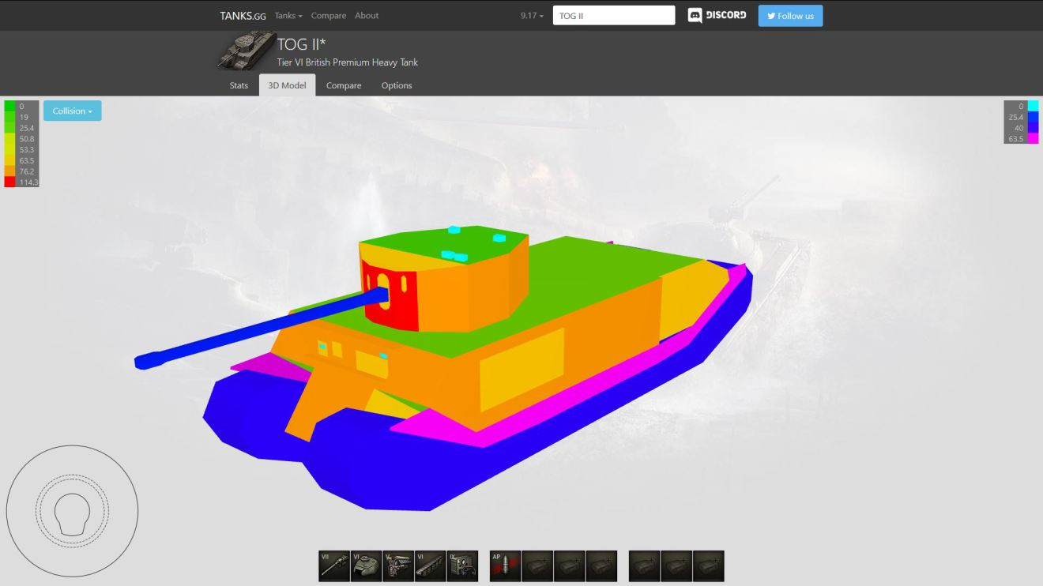Open the 9.17 game version dropdown
Image resolution: width=1043 pixels, height=586 pixels.
[532, 16]
